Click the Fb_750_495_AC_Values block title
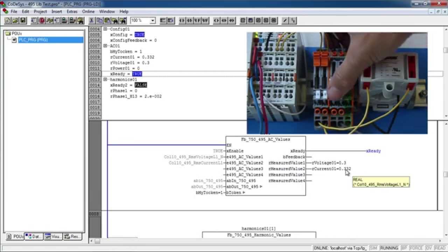448x252 pixels. [x=266, y=139]
